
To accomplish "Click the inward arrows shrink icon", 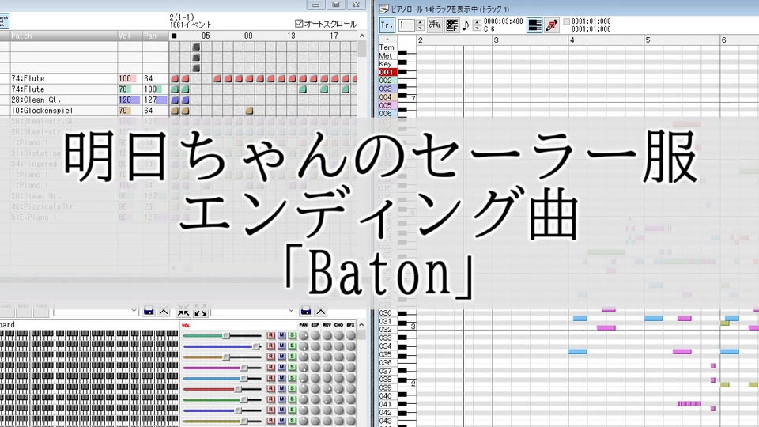I will [x=183, y=311].
